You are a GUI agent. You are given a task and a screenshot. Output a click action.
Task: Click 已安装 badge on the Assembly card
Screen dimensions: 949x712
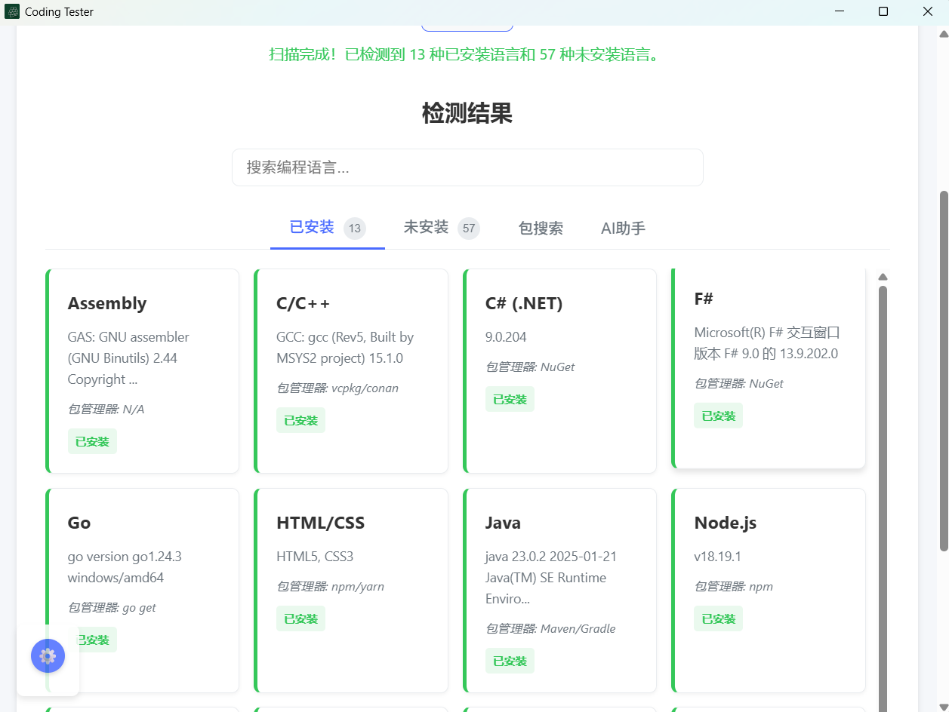click(92, 441)
